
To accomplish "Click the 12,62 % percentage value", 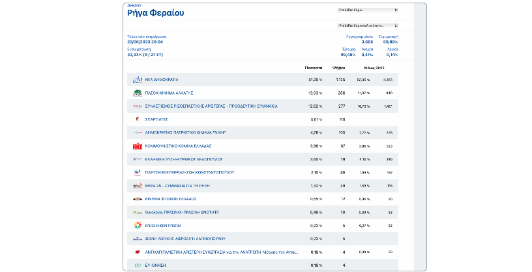I will 315,106.
